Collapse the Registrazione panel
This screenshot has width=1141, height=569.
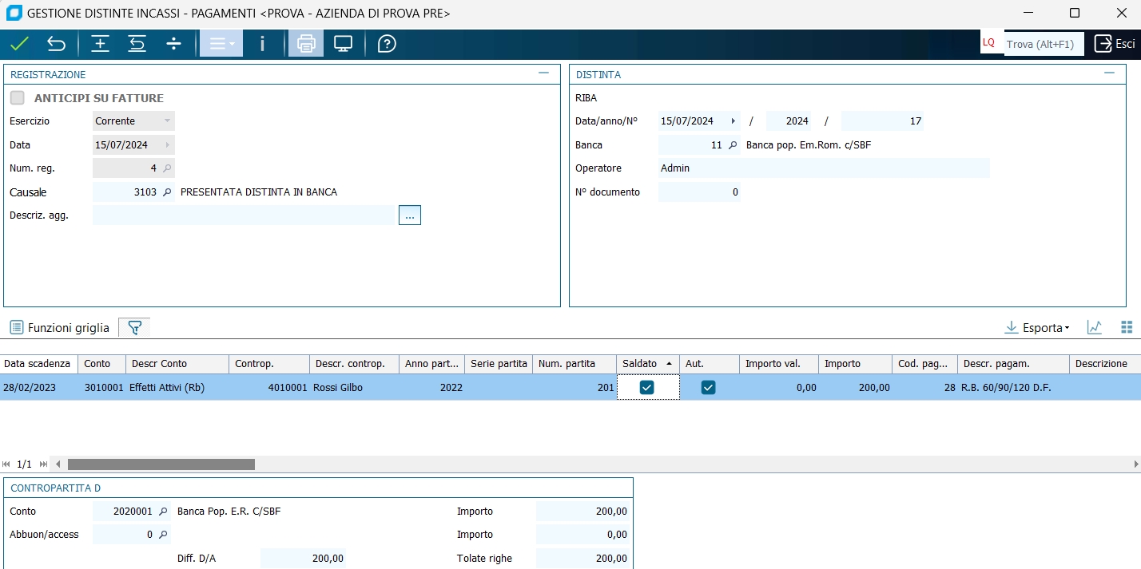tap(543, 73)
